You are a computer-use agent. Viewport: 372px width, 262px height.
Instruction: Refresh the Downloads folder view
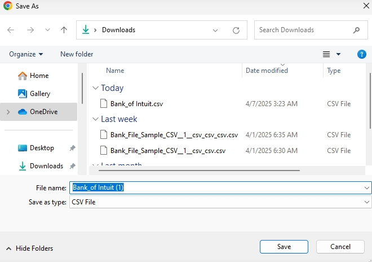tap(236, 30)
